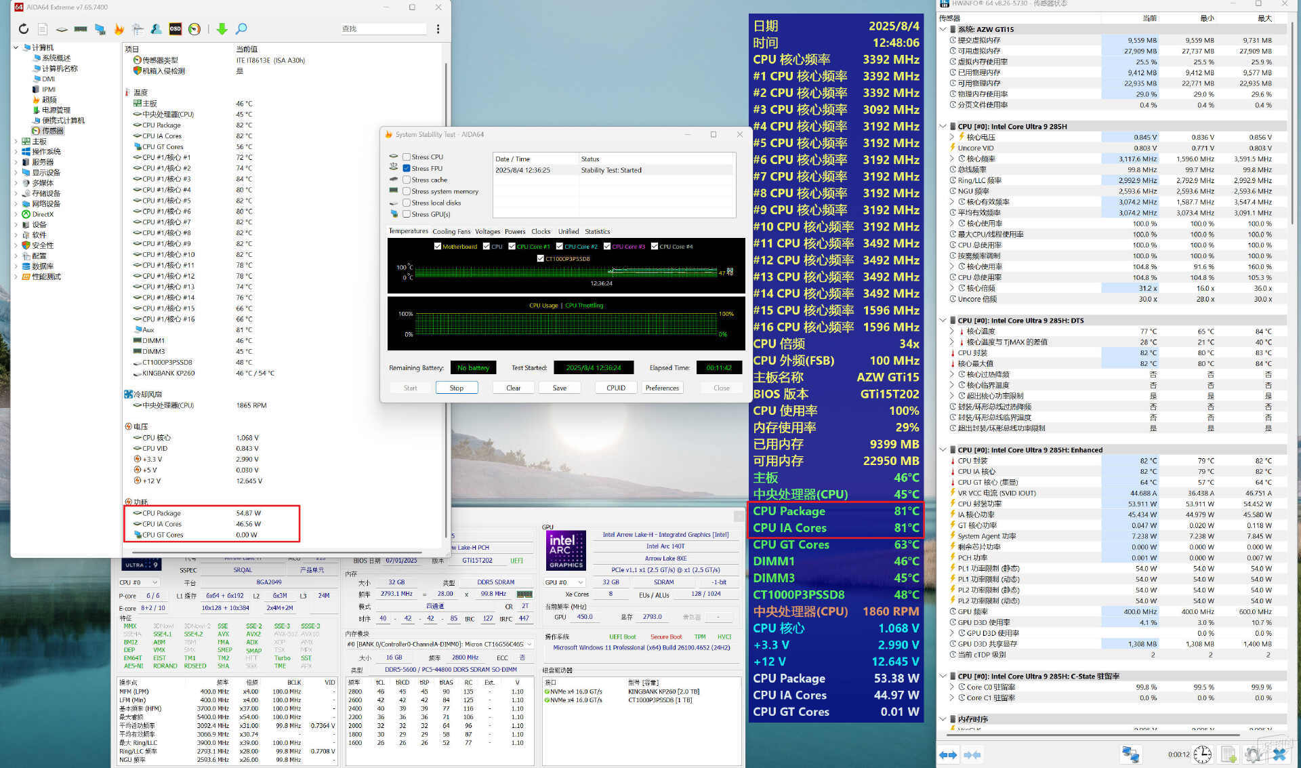Open AIDA64 three-dot overflow menu
This screenshot has width=1301, height=768.
pos(438,28)
